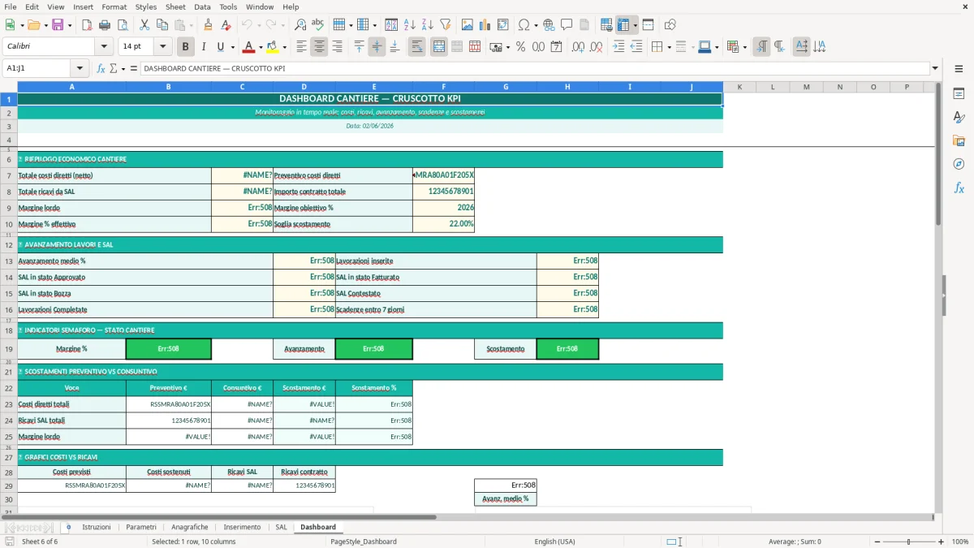Screen dimensions: 974x548
Task: Open the File menu
Action: [11, 6]
